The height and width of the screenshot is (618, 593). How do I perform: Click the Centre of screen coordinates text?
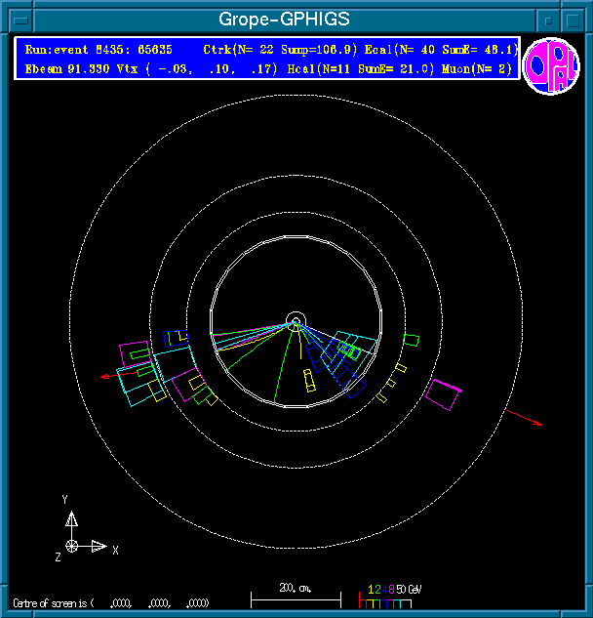point(111,603)
